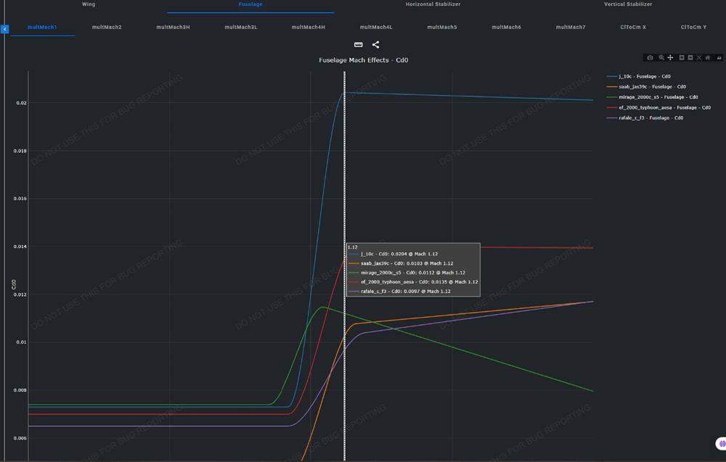Image resolution: width=726 pixels, height=462 pixels.
Task: Expand the left sidebar with blue arrow
Action: tap(4, 29)
